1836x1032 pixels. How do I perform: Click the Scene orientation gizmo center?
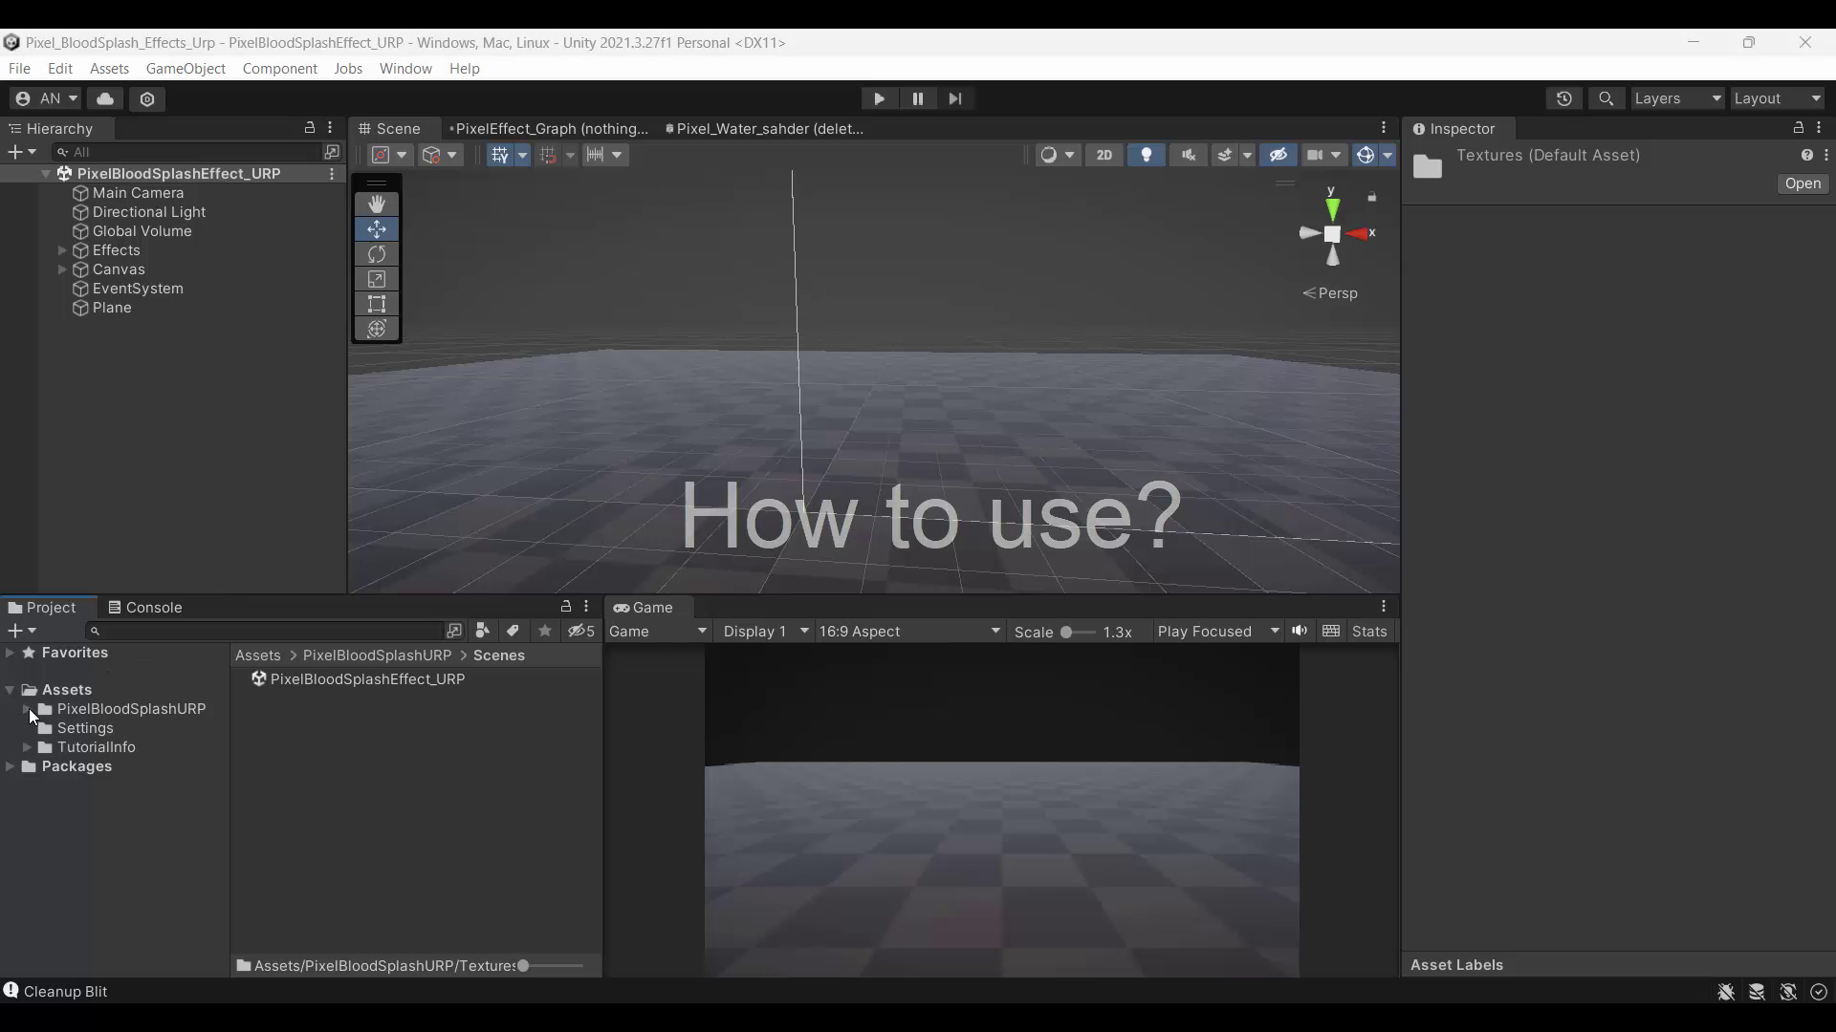click(1333, 234)
